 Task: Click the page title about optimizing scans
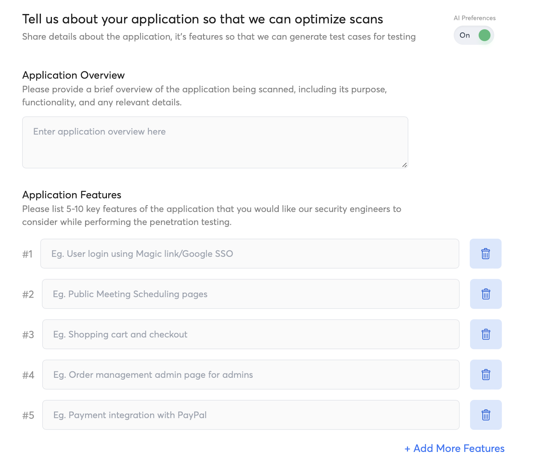pyautogui.click(x=202, y=19)
